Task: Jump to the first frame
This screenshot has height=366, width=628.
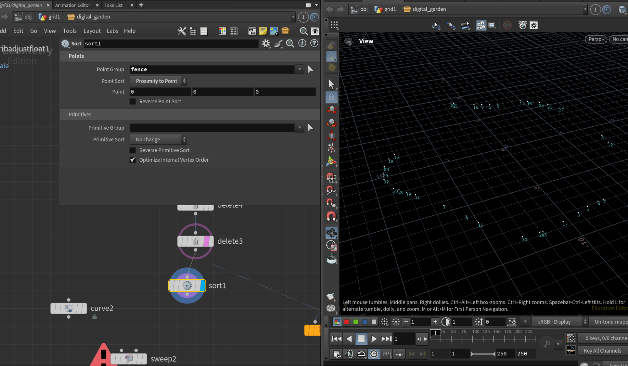Action: point(336,339)
